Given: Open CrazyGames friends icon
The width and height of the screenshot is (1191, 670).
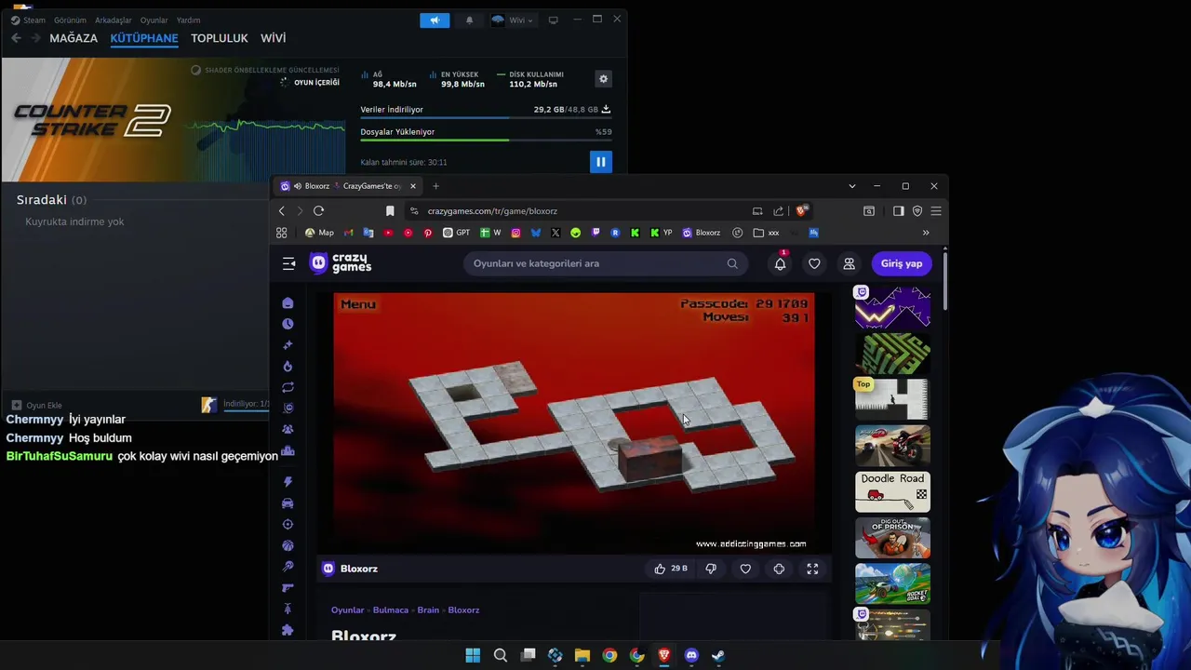Looking at the screenshot, I should (x=849, y=263).
